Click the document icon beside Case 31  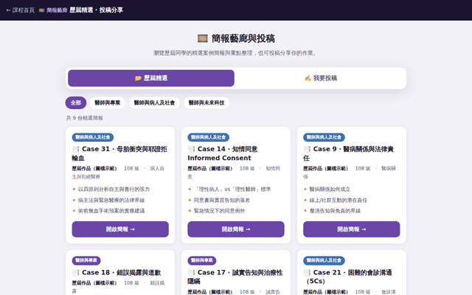pyautogui.click(x=76, y=149)
